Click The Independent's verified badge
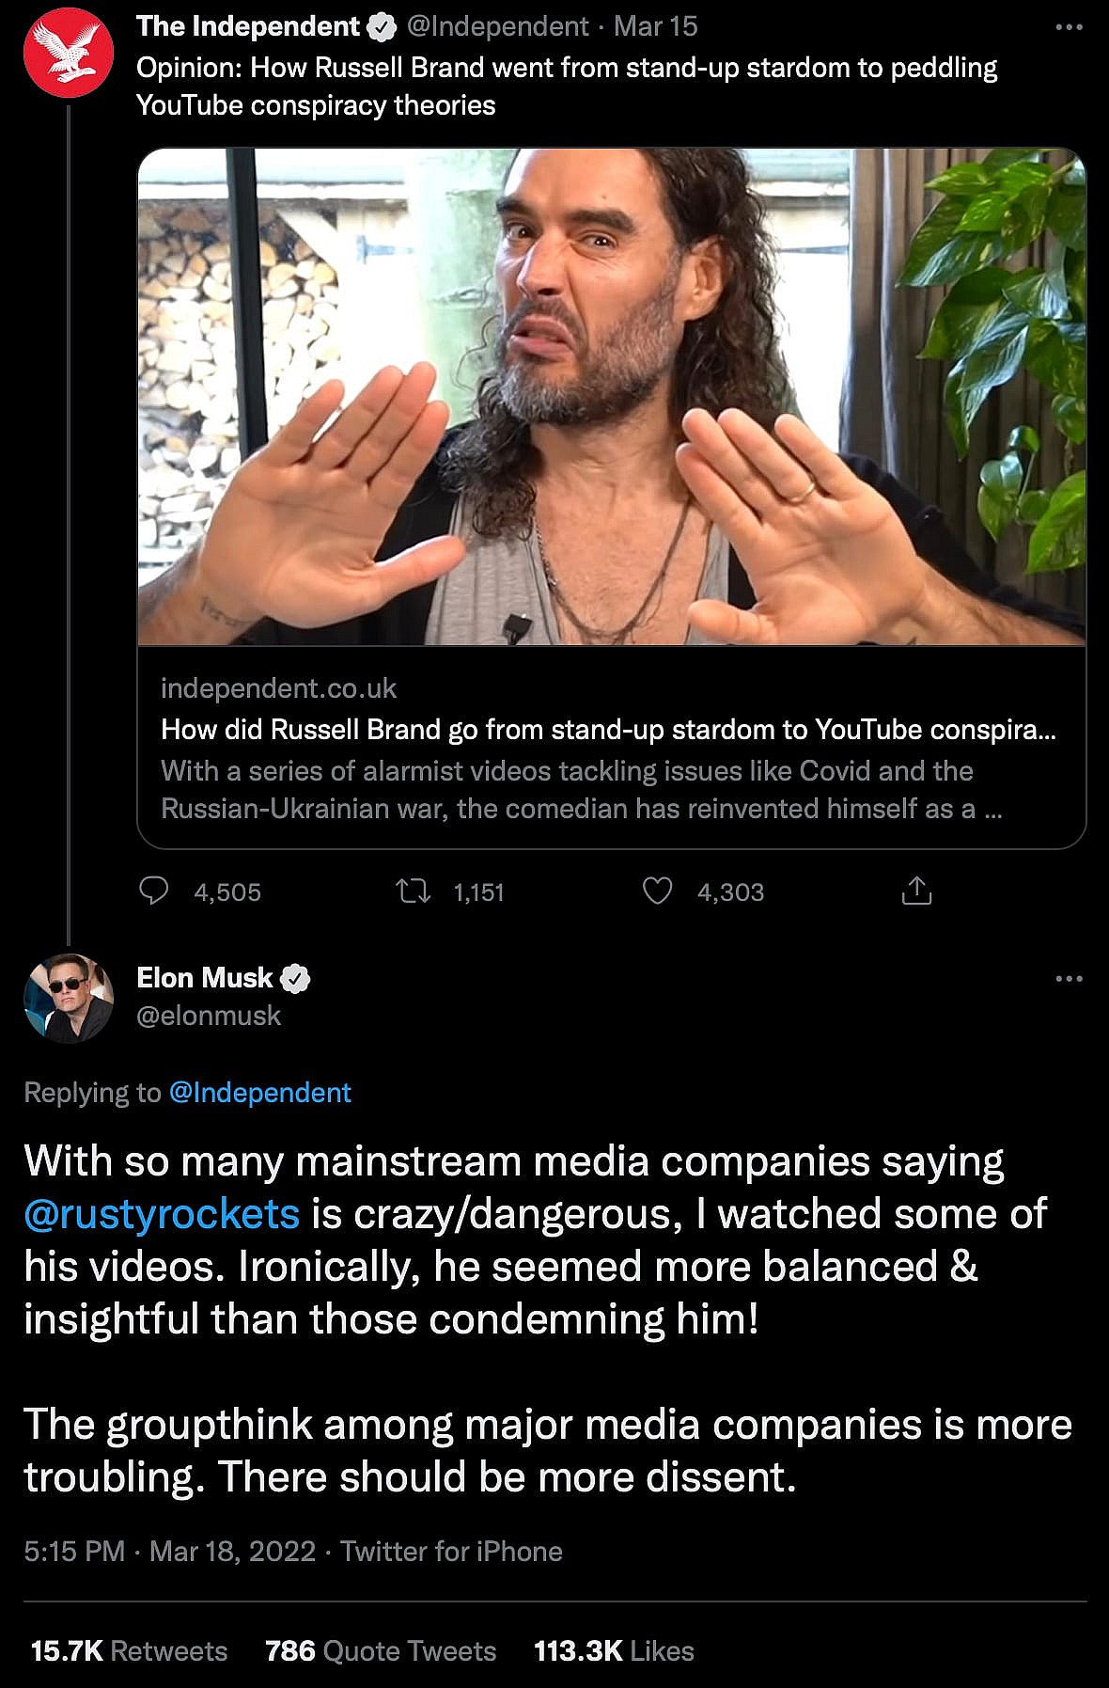 tap(381, 27)
